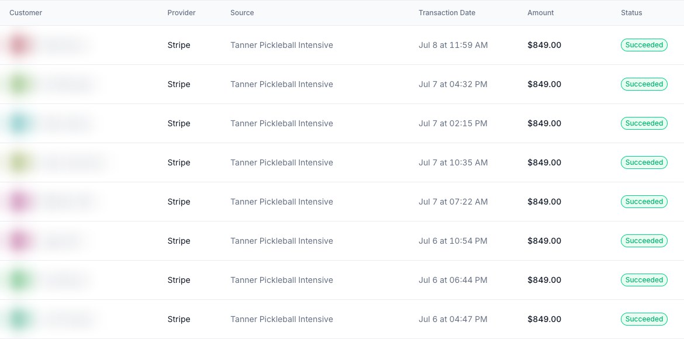This screenshot has width=684, height=339.
Task: Select the Jul 7 at 02:15 PM date
Action: click(x=453, y=123)
